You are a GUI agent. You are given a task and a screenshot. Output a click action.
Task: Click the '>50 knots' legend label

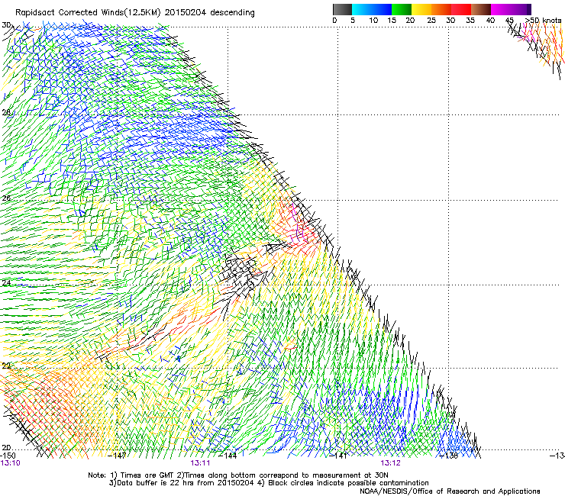[x=543, y=20]
